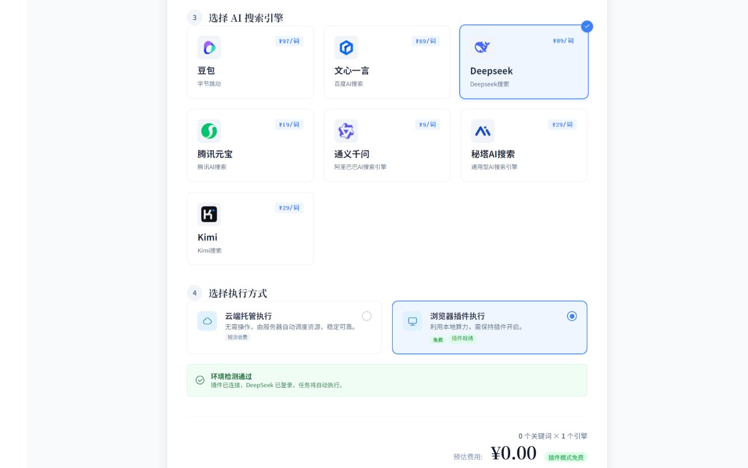Viewport: 748px width, 468px height.
Task: Click the Deepseek whale logo icon
Action: (482, 47)
